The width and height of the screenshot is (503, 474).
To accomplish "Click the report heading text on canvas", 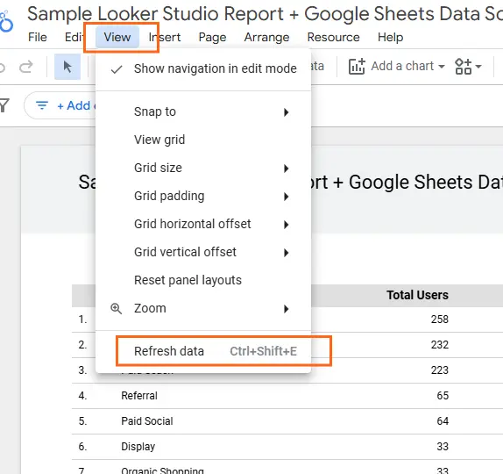I will coord(407,182).
